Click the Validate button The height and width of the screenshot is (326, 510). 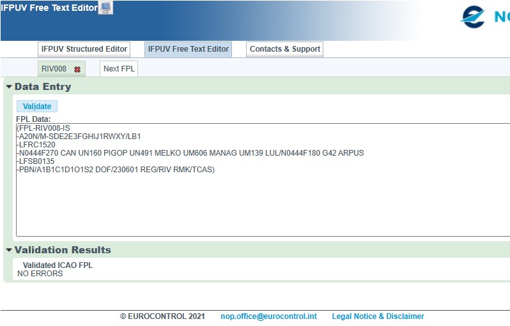(x=37, y=106)
